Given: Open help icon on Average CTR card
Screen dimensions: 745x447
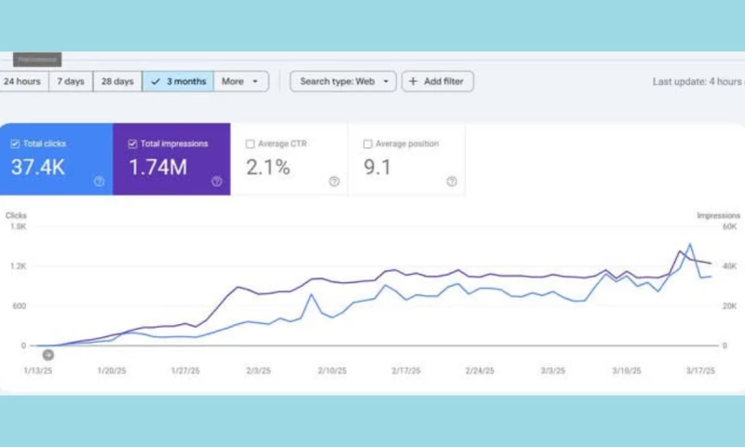Looking at the screenshot, I should click(x=334, y=182).
